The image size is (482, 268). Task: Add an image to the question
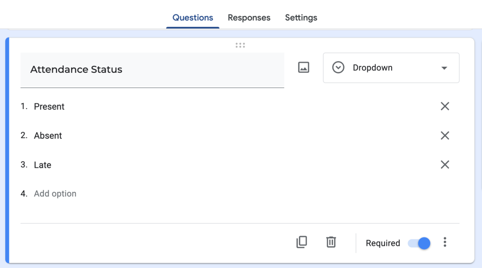[304, 68]
